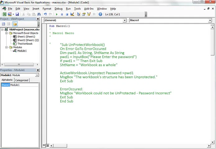Open Visual Basic Help question mark icon
The image size is (216, 149).
tap(100, 14)
